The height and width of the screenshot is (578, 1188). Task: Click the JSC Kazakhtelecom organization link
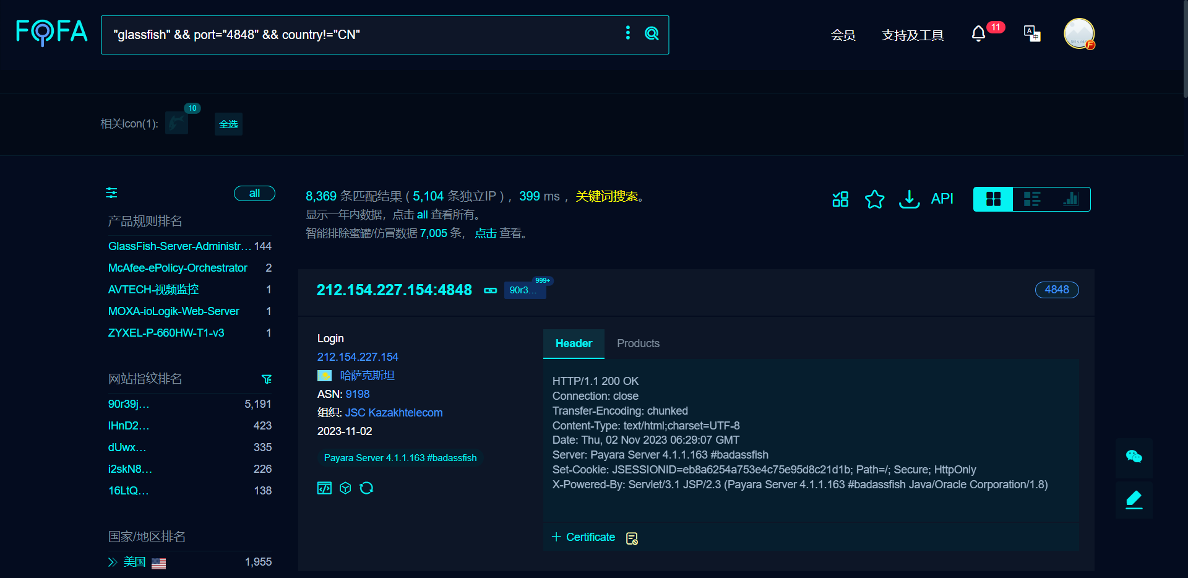394,413
